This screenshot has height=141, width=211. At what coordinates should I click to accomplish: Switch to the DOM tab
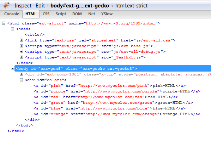point(77,14)
